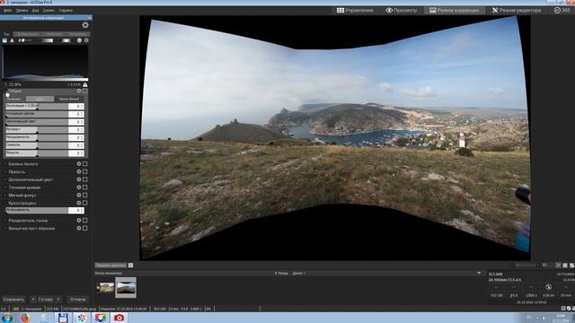Enable the Тоновая кривая checkbox
Viewport: 575px width, 323px height.
tap(85, 188)
